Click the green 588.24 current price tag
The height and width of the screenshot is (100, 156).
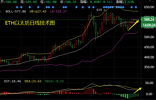(149, 20)
